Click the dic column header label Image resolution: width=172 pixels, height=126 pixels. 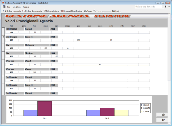144,26
